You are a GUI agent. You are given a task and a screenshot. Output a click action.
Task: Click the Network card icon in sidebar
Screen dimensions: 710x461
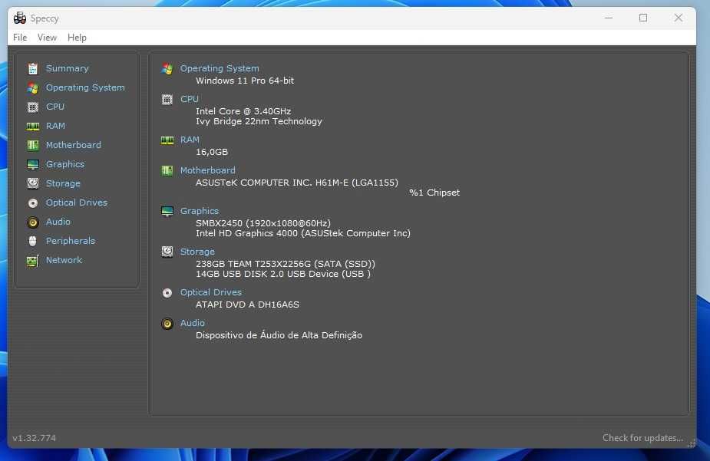32,261
